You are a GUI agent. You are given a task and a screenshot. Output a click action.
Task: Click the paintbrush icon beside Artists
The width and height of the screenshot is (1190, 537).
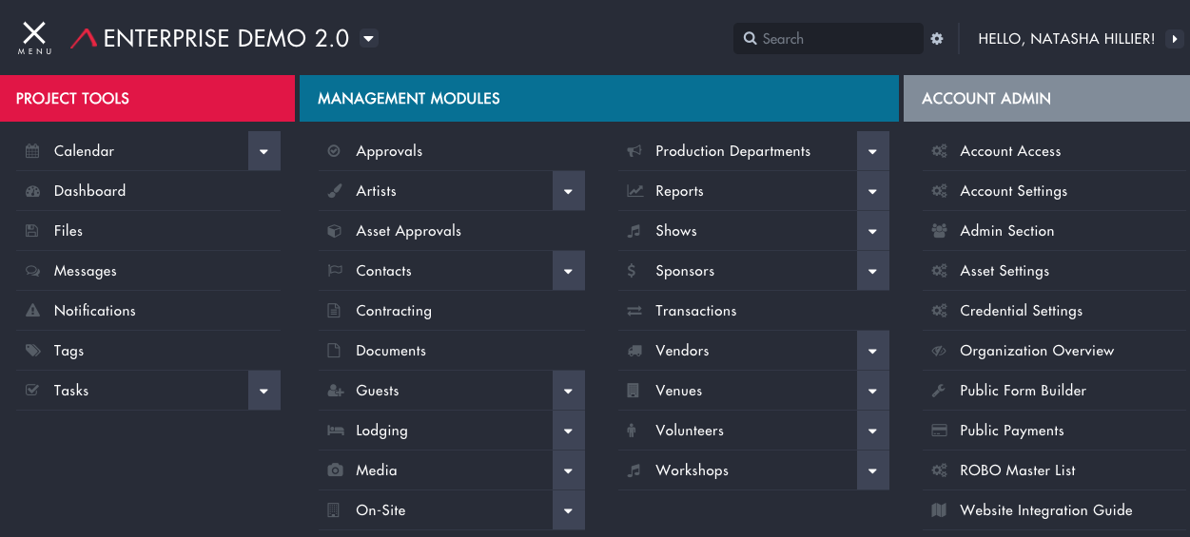point(335,191)
